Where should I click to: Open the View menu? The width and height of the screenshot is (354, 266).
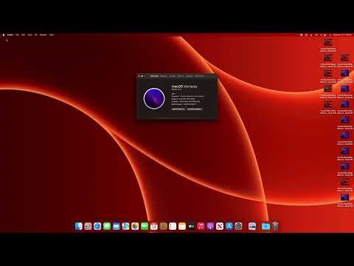30,35
